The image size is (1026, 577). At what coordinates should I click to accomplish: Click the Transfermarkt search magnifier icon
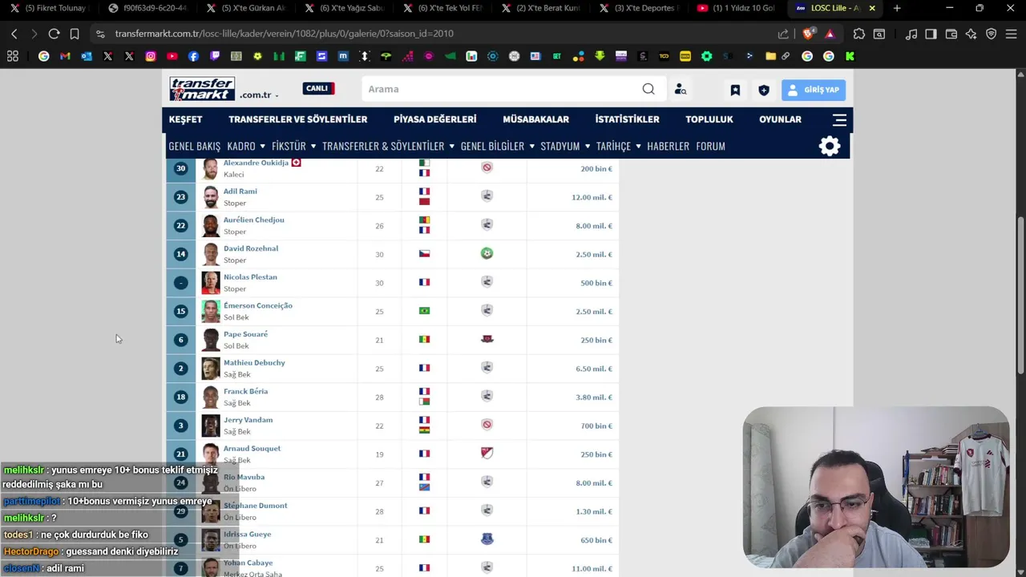[x=648, y=89]
